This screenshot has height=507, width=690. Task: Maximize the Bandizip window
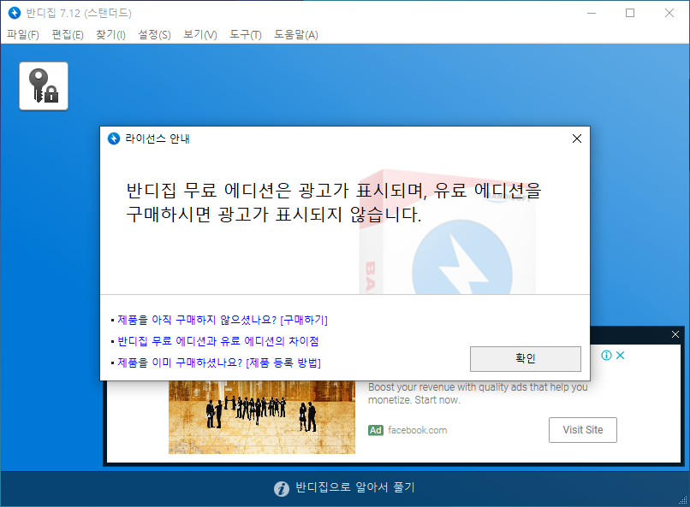click(x=630, y=13)
